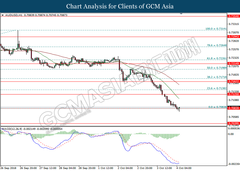Click the Fibonacci 50.0 = 0.71989 label
The image size is (240, 171).
tap(217, 68)
